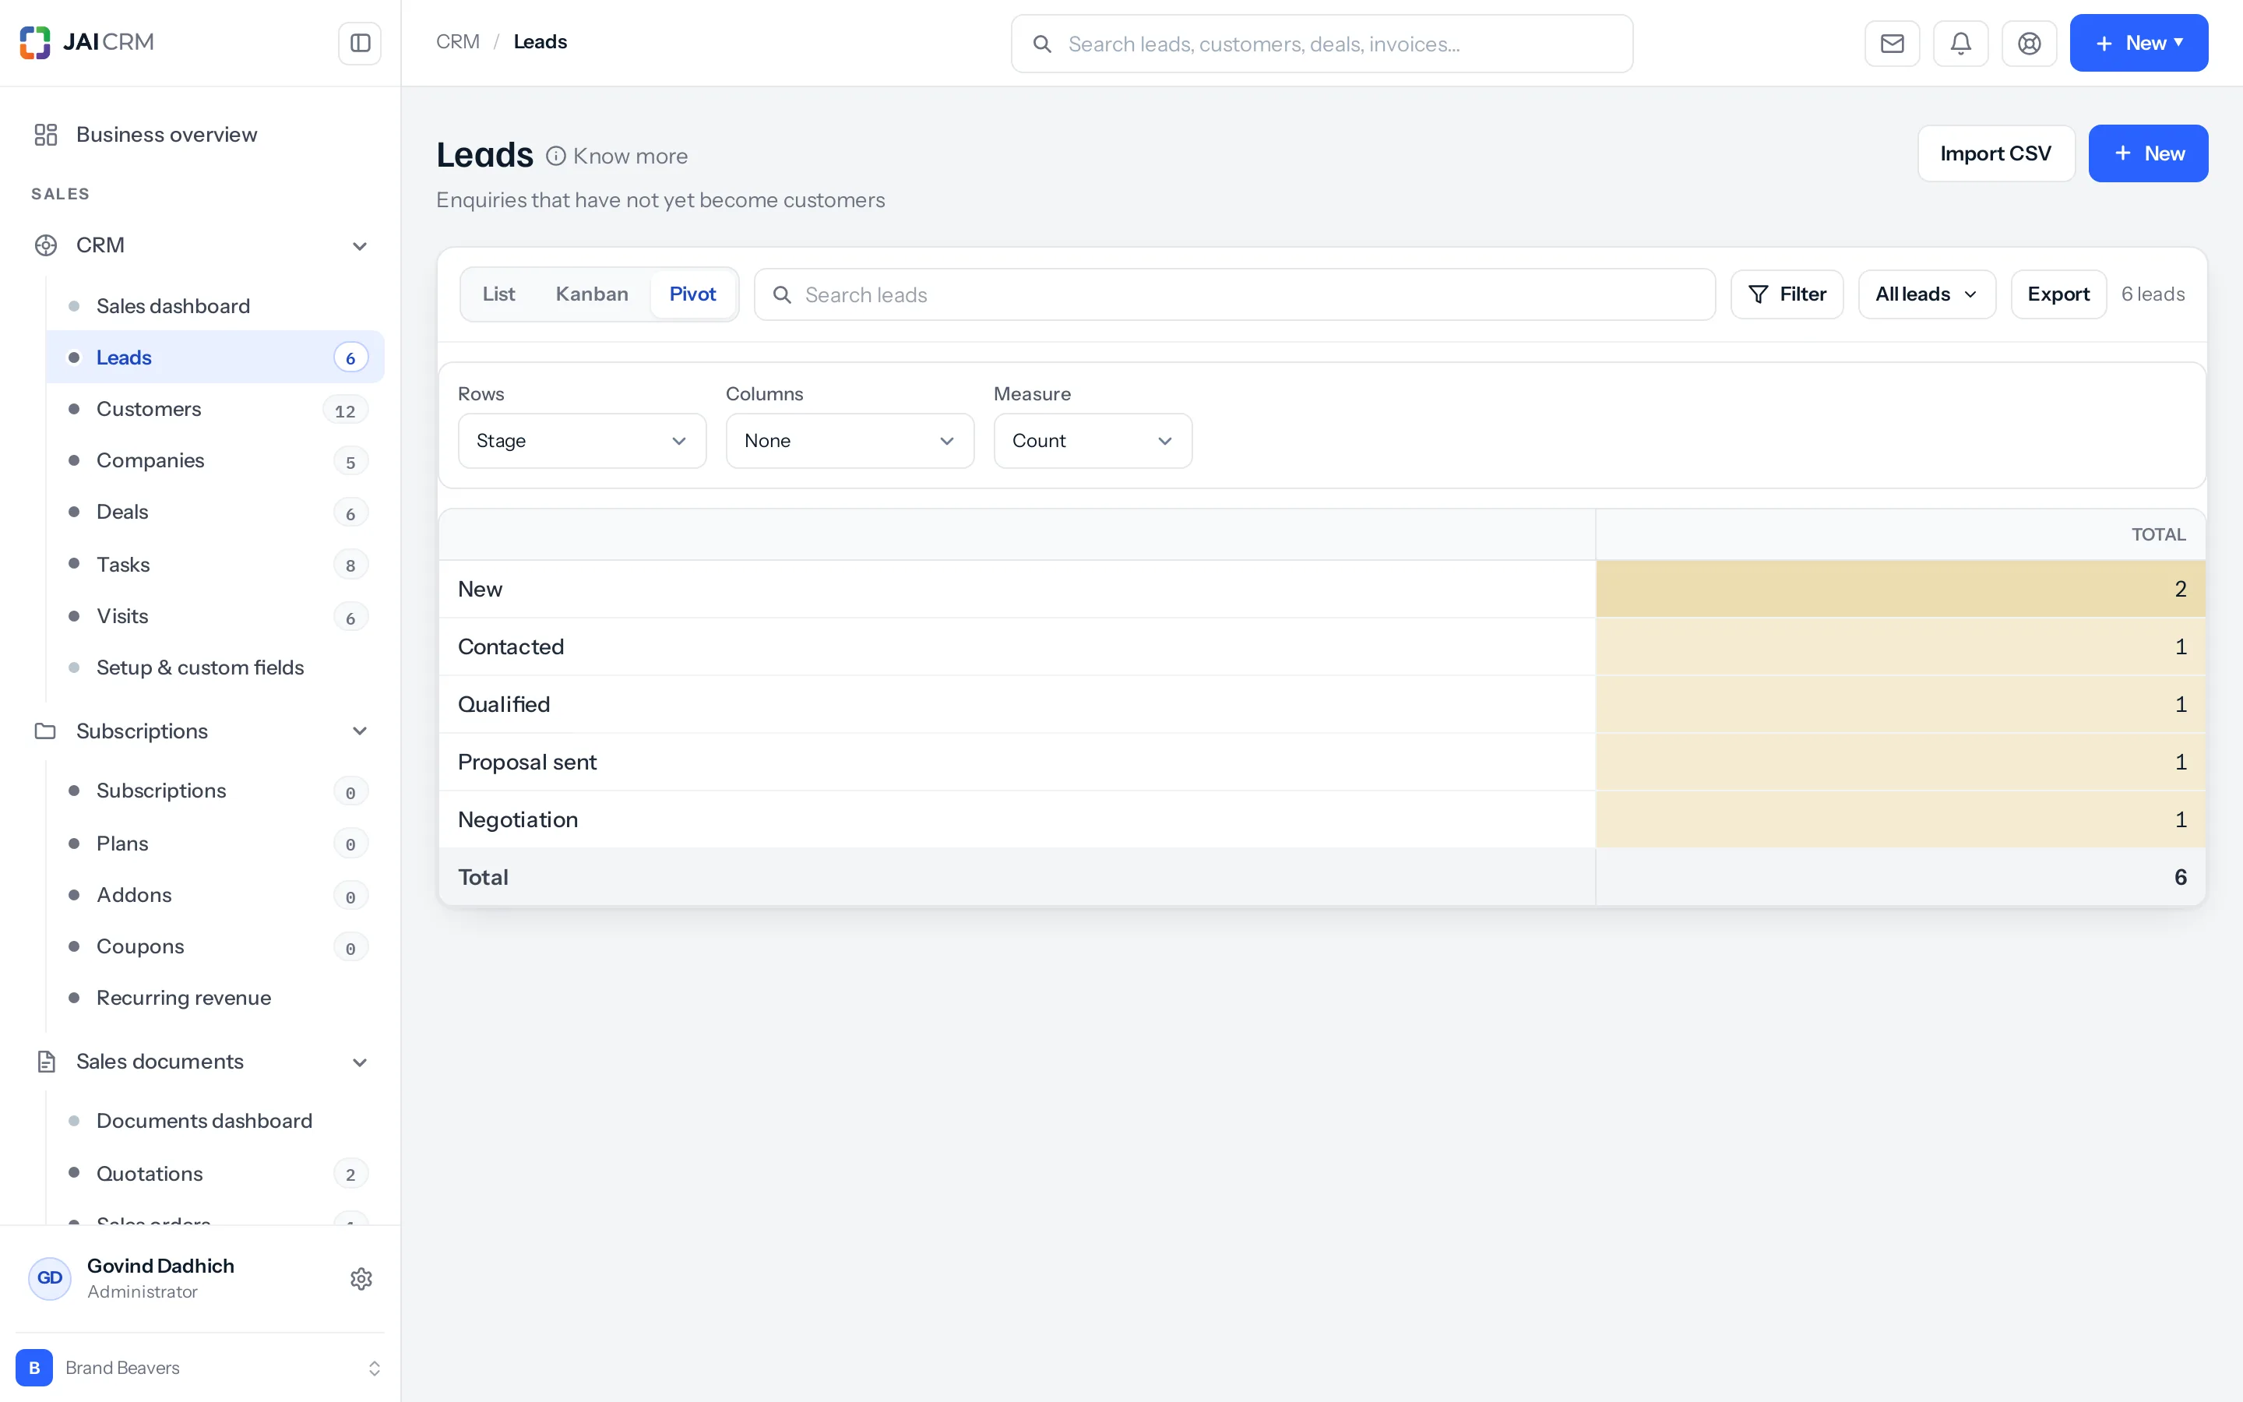Click the CRM target icon in sidebar
The image size is (2243, 1402).
coord(45,245)
